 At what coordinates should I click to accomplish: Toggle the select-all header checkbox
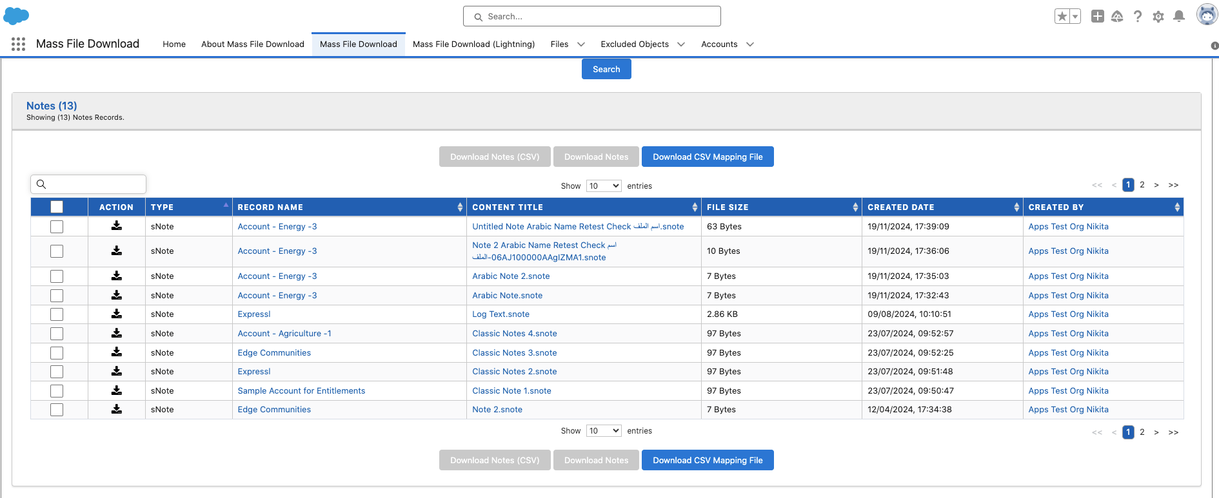pos(57,207)
